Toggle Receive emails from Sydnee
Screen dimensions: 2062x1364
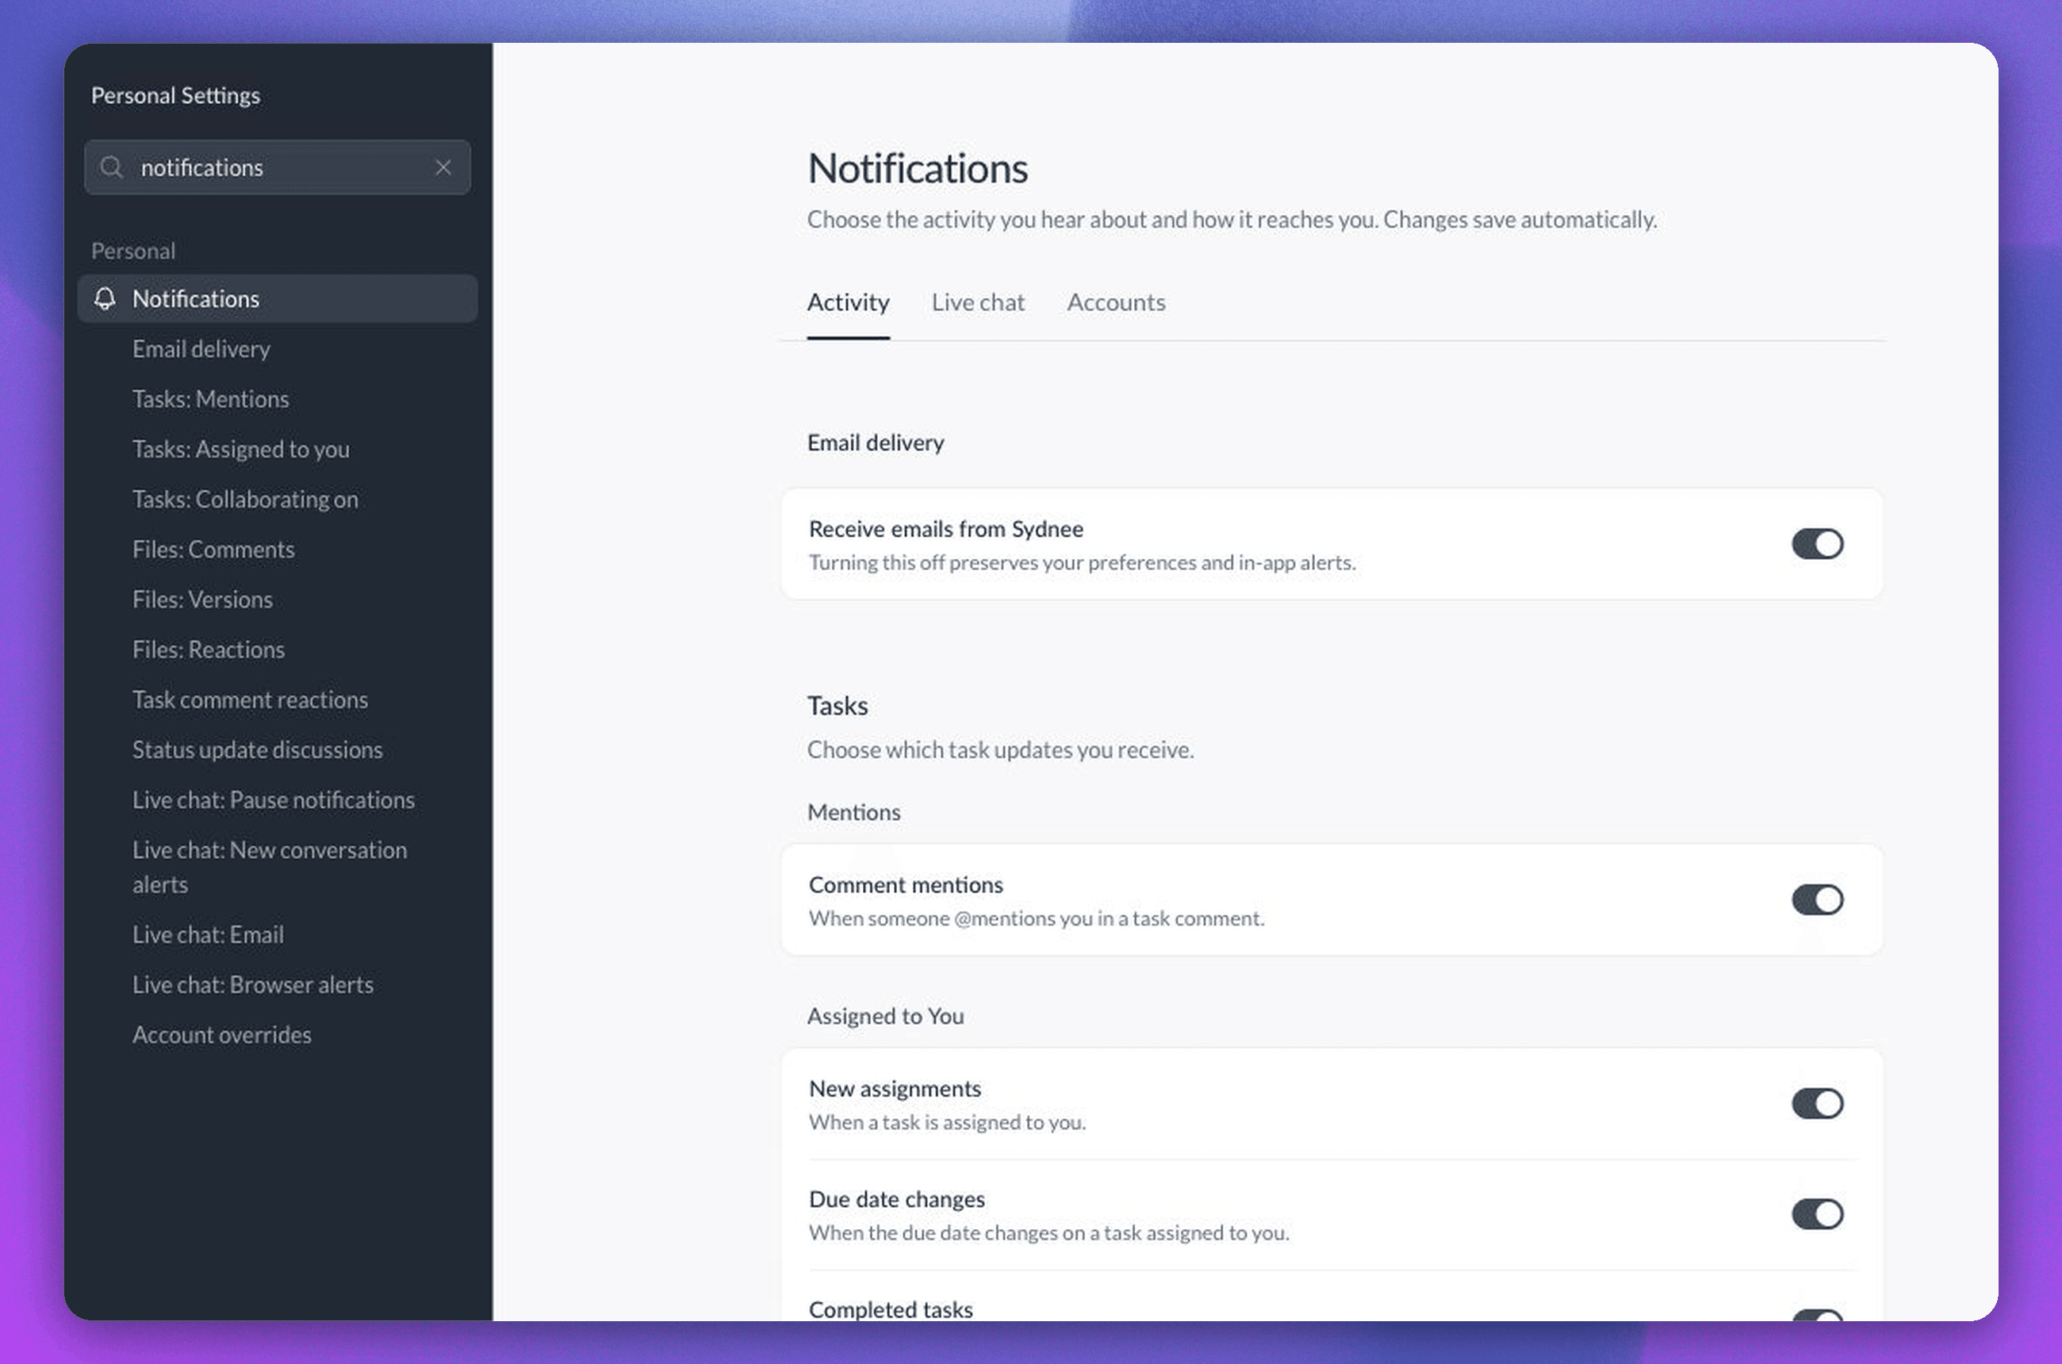(1818, 545)
